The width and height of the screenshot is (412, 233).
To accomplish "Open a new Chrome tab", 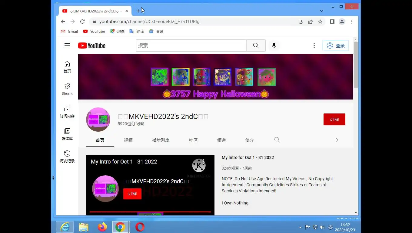I will (x=138, y=11).
